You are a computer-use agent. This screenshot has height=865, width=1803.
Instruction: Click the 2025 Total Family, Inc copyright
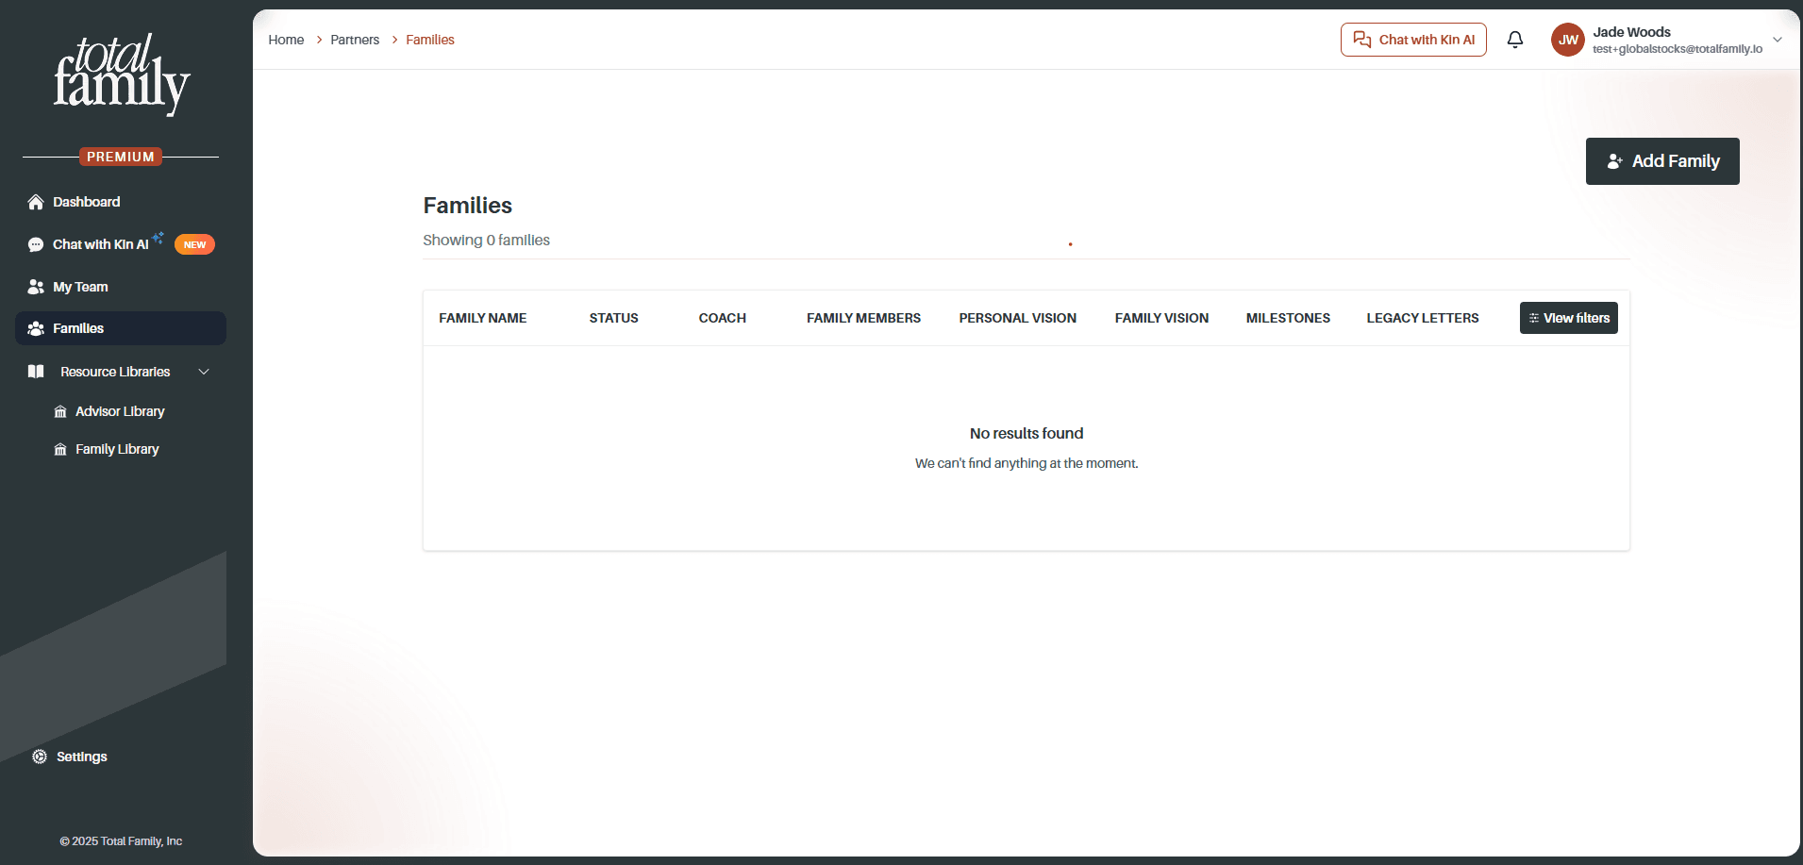(121, 841)
